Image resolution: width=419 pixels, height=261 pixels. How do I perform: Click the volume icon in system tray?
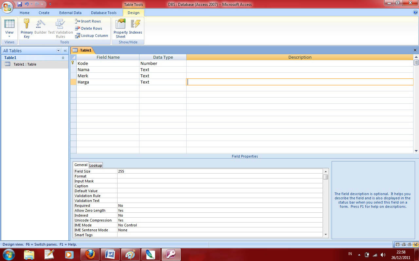tap(383, 254)
